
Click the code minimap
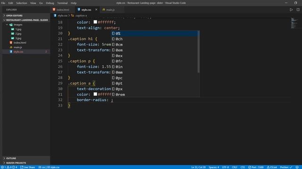[x=294, y=23]
